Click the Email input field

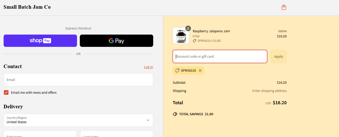(x=78, y=80)
